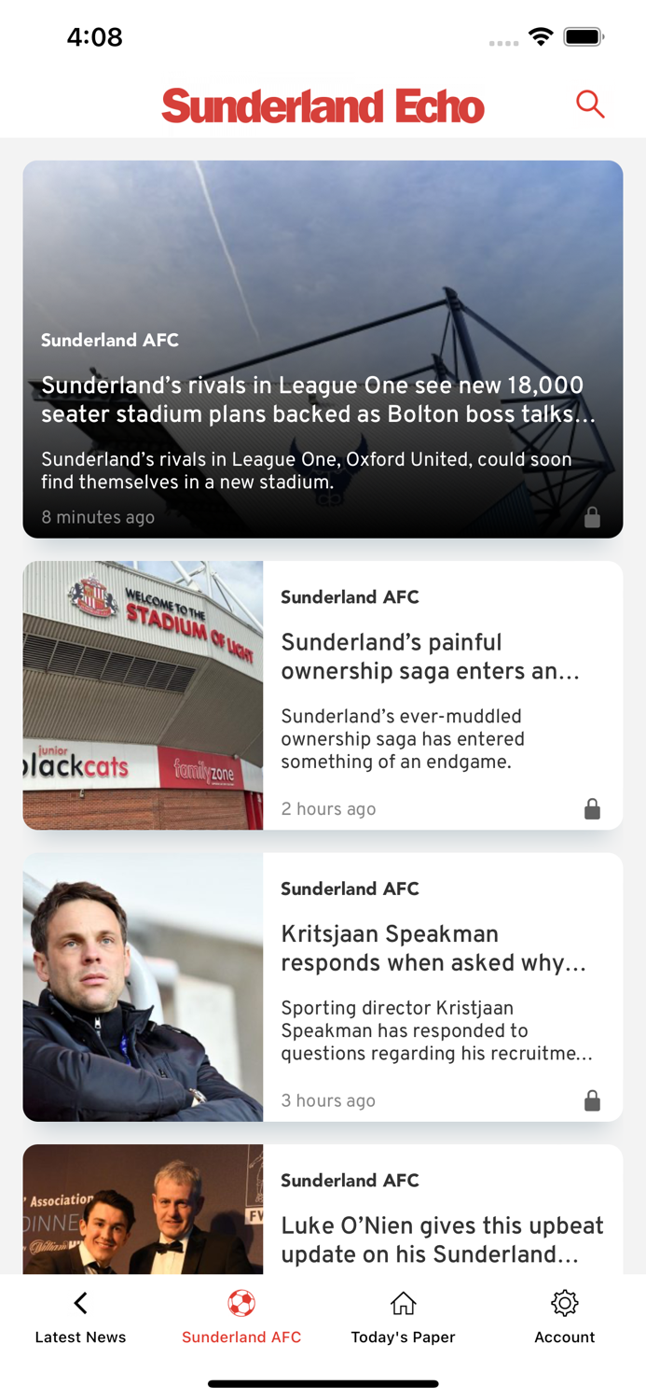Open the Account settings gear icon
Screen dimensions: 646x1400
pos(564,1302)
